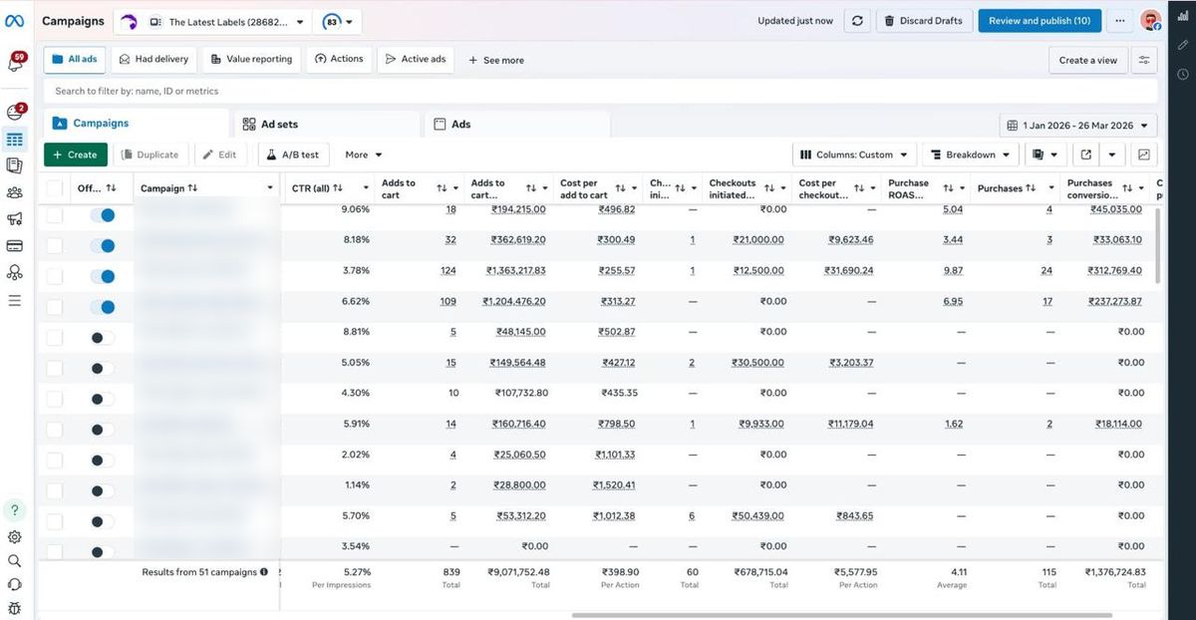The width and height of the screenshot is (1196, 620).
Task: Sort by the Adds to cart column arrows
Action: tap(441, 188)
